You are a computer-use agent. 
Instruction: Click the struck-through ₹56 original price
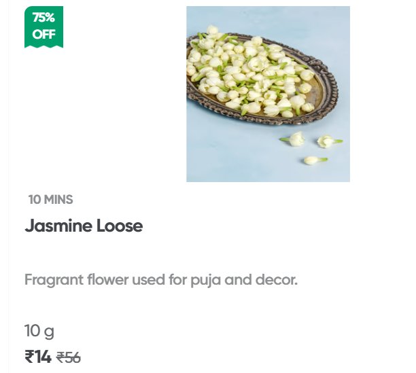point(68,357)
